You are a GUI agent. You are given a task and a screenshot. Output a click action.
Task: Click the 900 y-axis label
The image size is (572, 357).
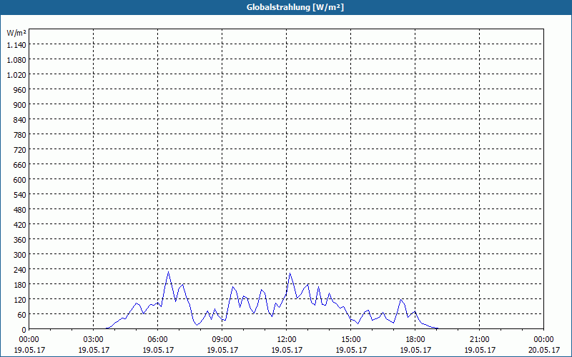(x=20, y=104)
